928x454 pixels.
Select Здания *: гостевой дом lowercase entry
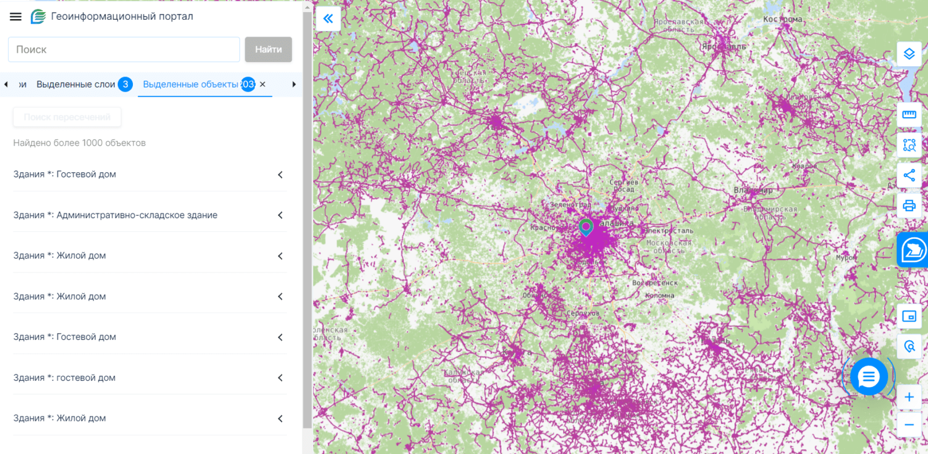coord(64,377)
